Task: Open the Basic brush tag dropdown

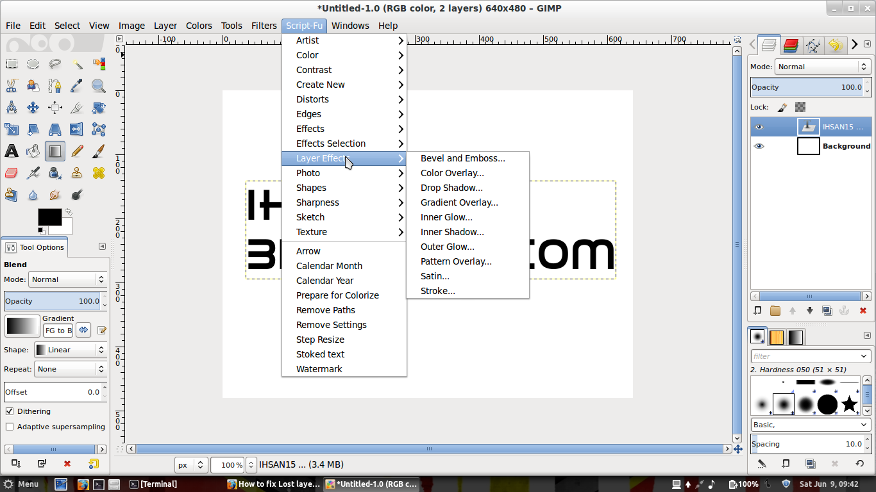Action: pos(811,425)
